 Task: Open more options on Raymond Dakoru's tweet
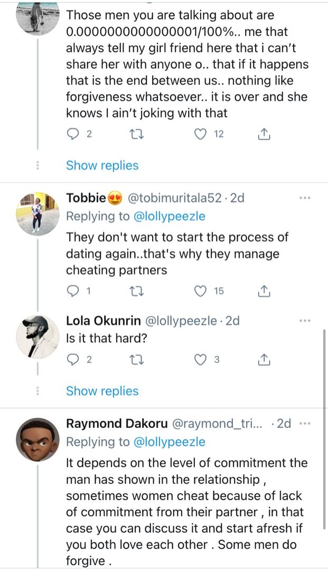[305, 424]
